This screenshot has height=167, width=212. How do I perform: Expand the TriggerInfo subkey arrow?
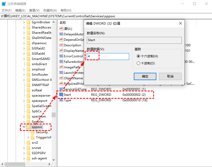(x=28, y=137)
